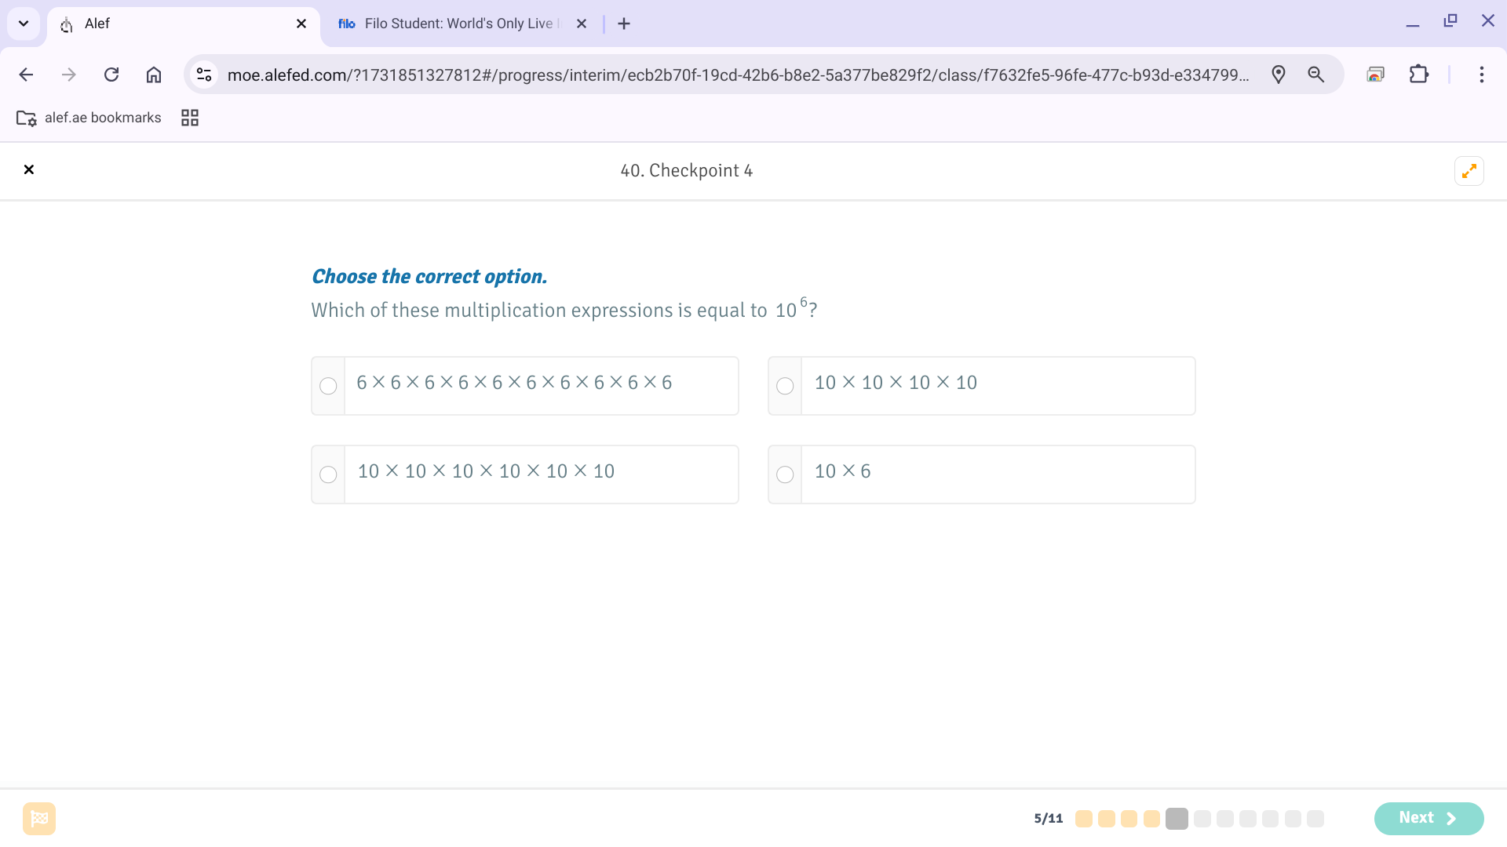The image size is (1507, 847).
Task: Open the browser extensions menu
Action: click(x=1418, y=75)
